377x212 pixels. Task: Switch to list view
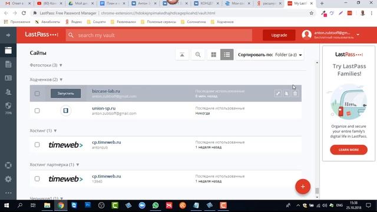tap(227, 55)
